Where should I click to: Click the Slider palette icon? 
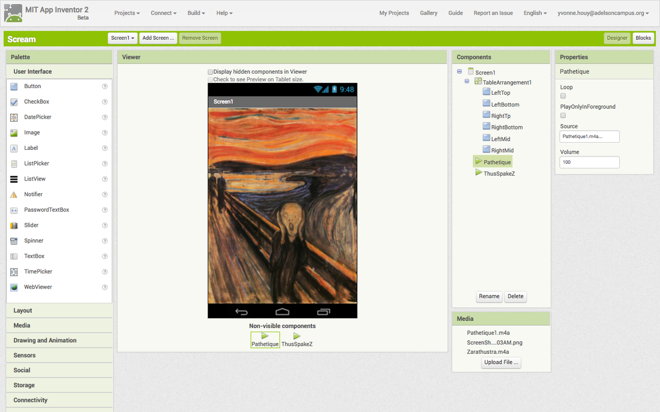click(14, 225)
